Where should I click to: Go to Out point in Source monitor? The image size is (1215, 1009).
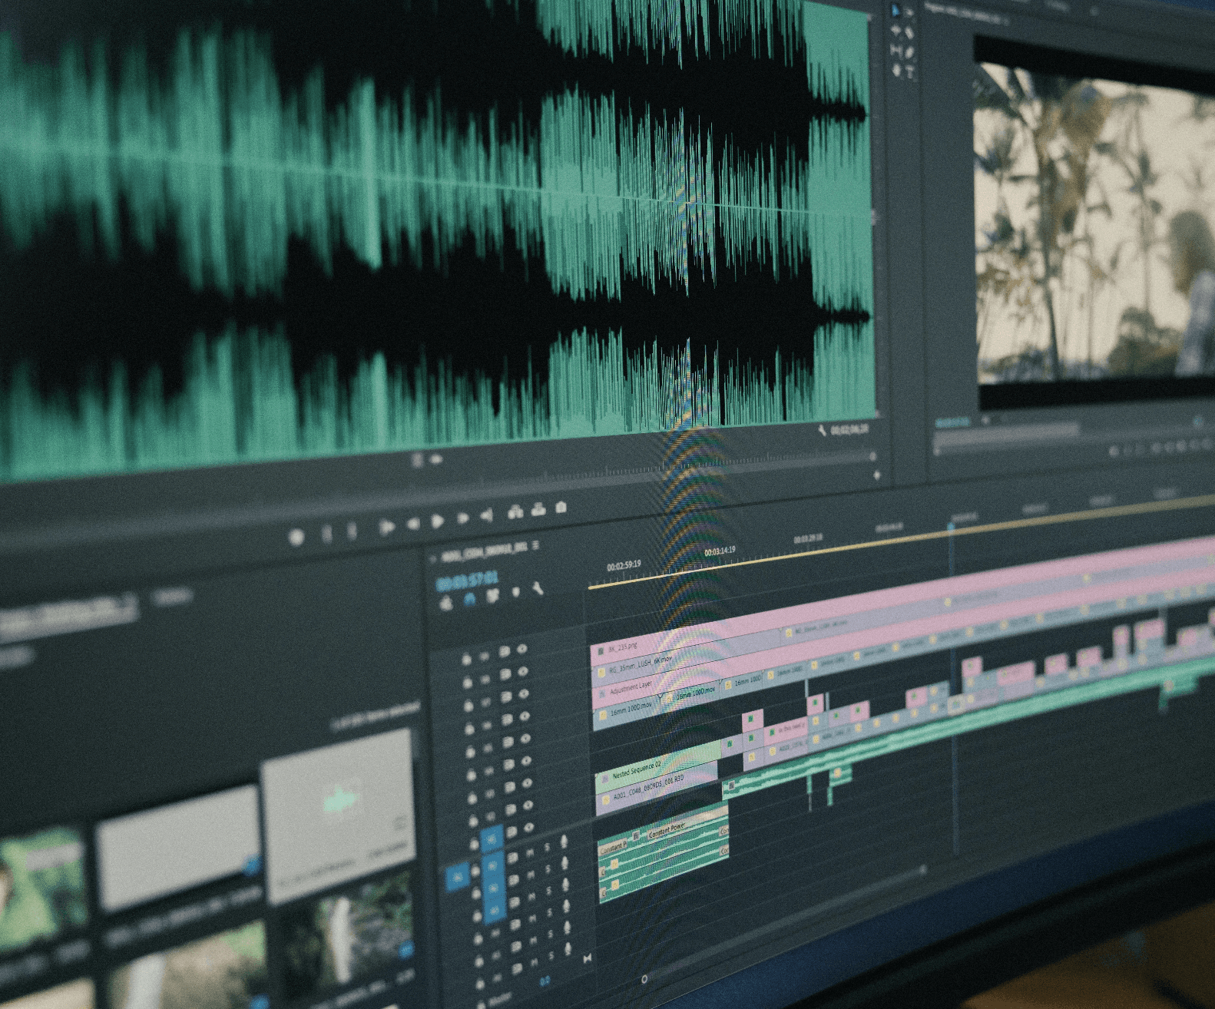tap(486, 515)
